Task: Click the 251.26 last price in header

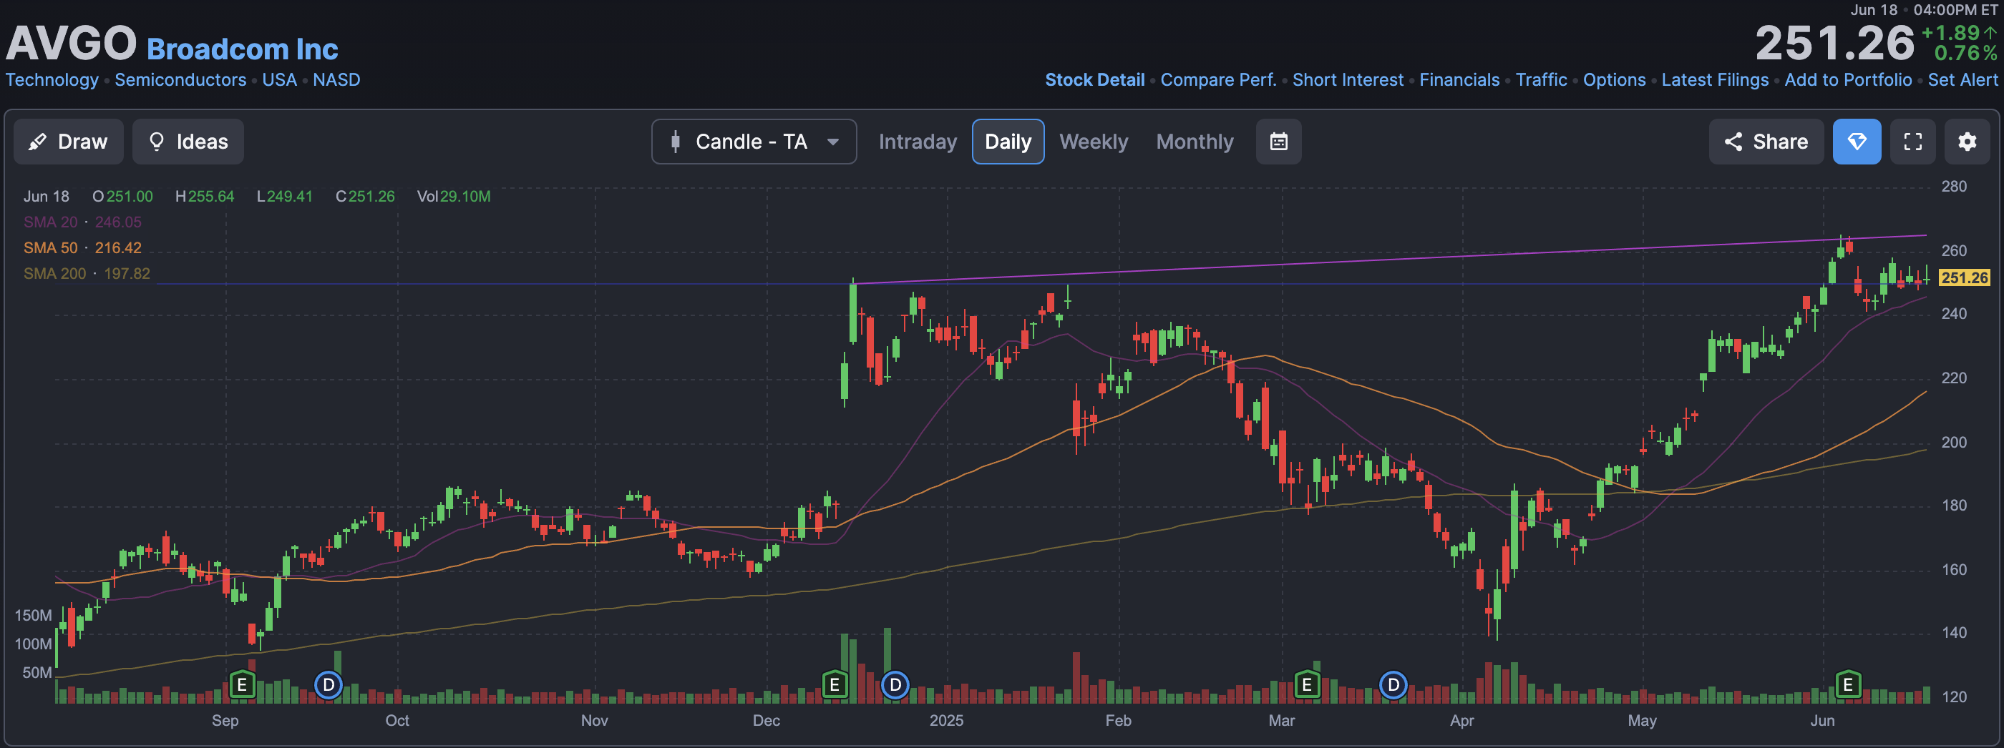Action: pos(1834,43)
